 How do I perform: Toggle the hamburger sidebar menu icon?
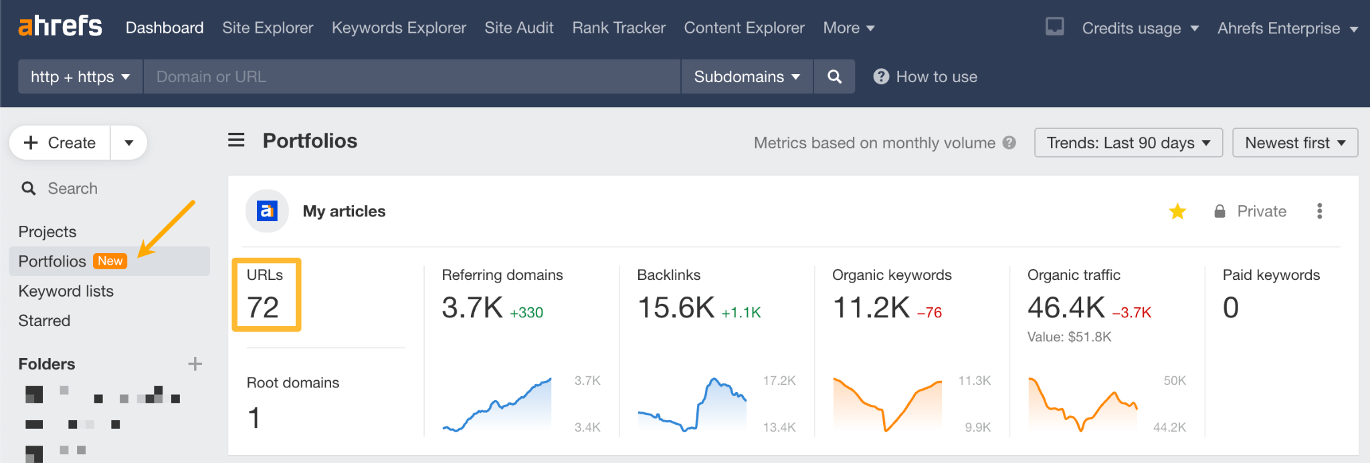pos(236,140)
